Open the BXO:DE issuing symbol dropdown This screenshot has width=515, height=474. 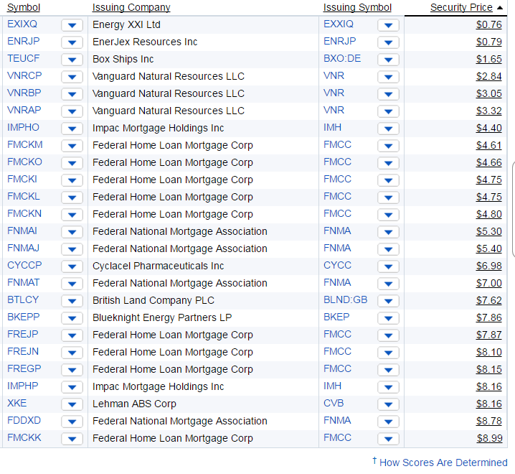coord(388,60)
